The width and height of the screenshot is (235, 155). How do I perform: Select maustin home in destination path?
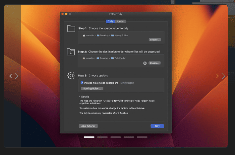click(x=88, y=58)
